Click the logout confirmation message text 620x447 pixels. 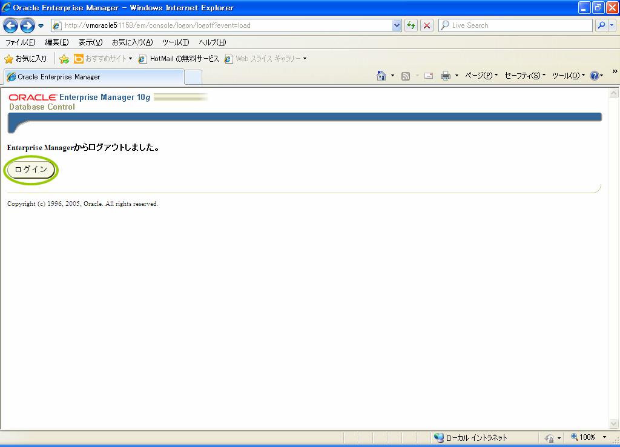84,148
